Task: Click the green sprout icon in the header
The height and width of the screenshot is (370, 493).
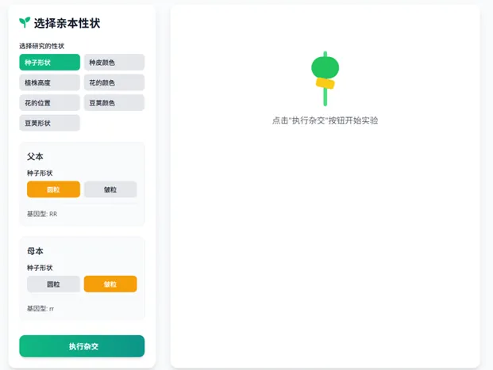Action: [25, 23]
